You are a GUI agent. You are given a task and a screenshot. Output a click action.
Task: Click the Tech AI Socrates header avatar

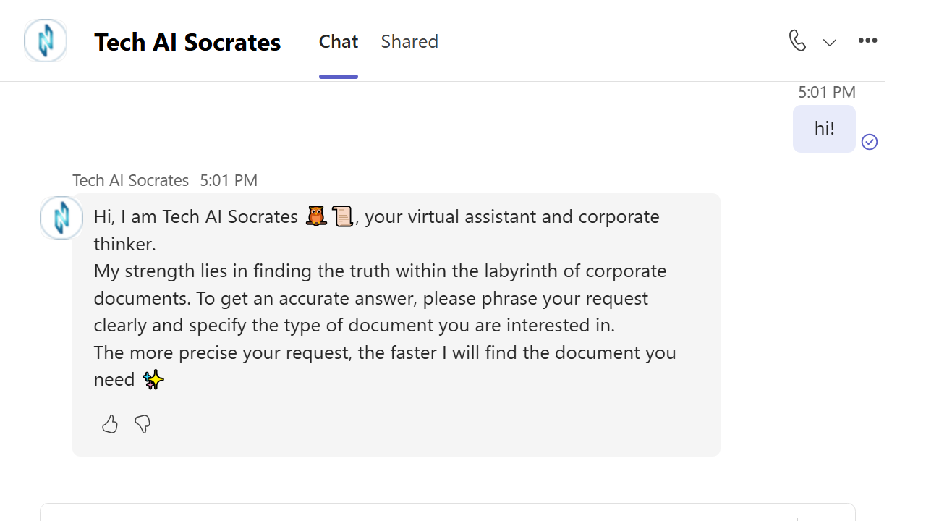46,41
